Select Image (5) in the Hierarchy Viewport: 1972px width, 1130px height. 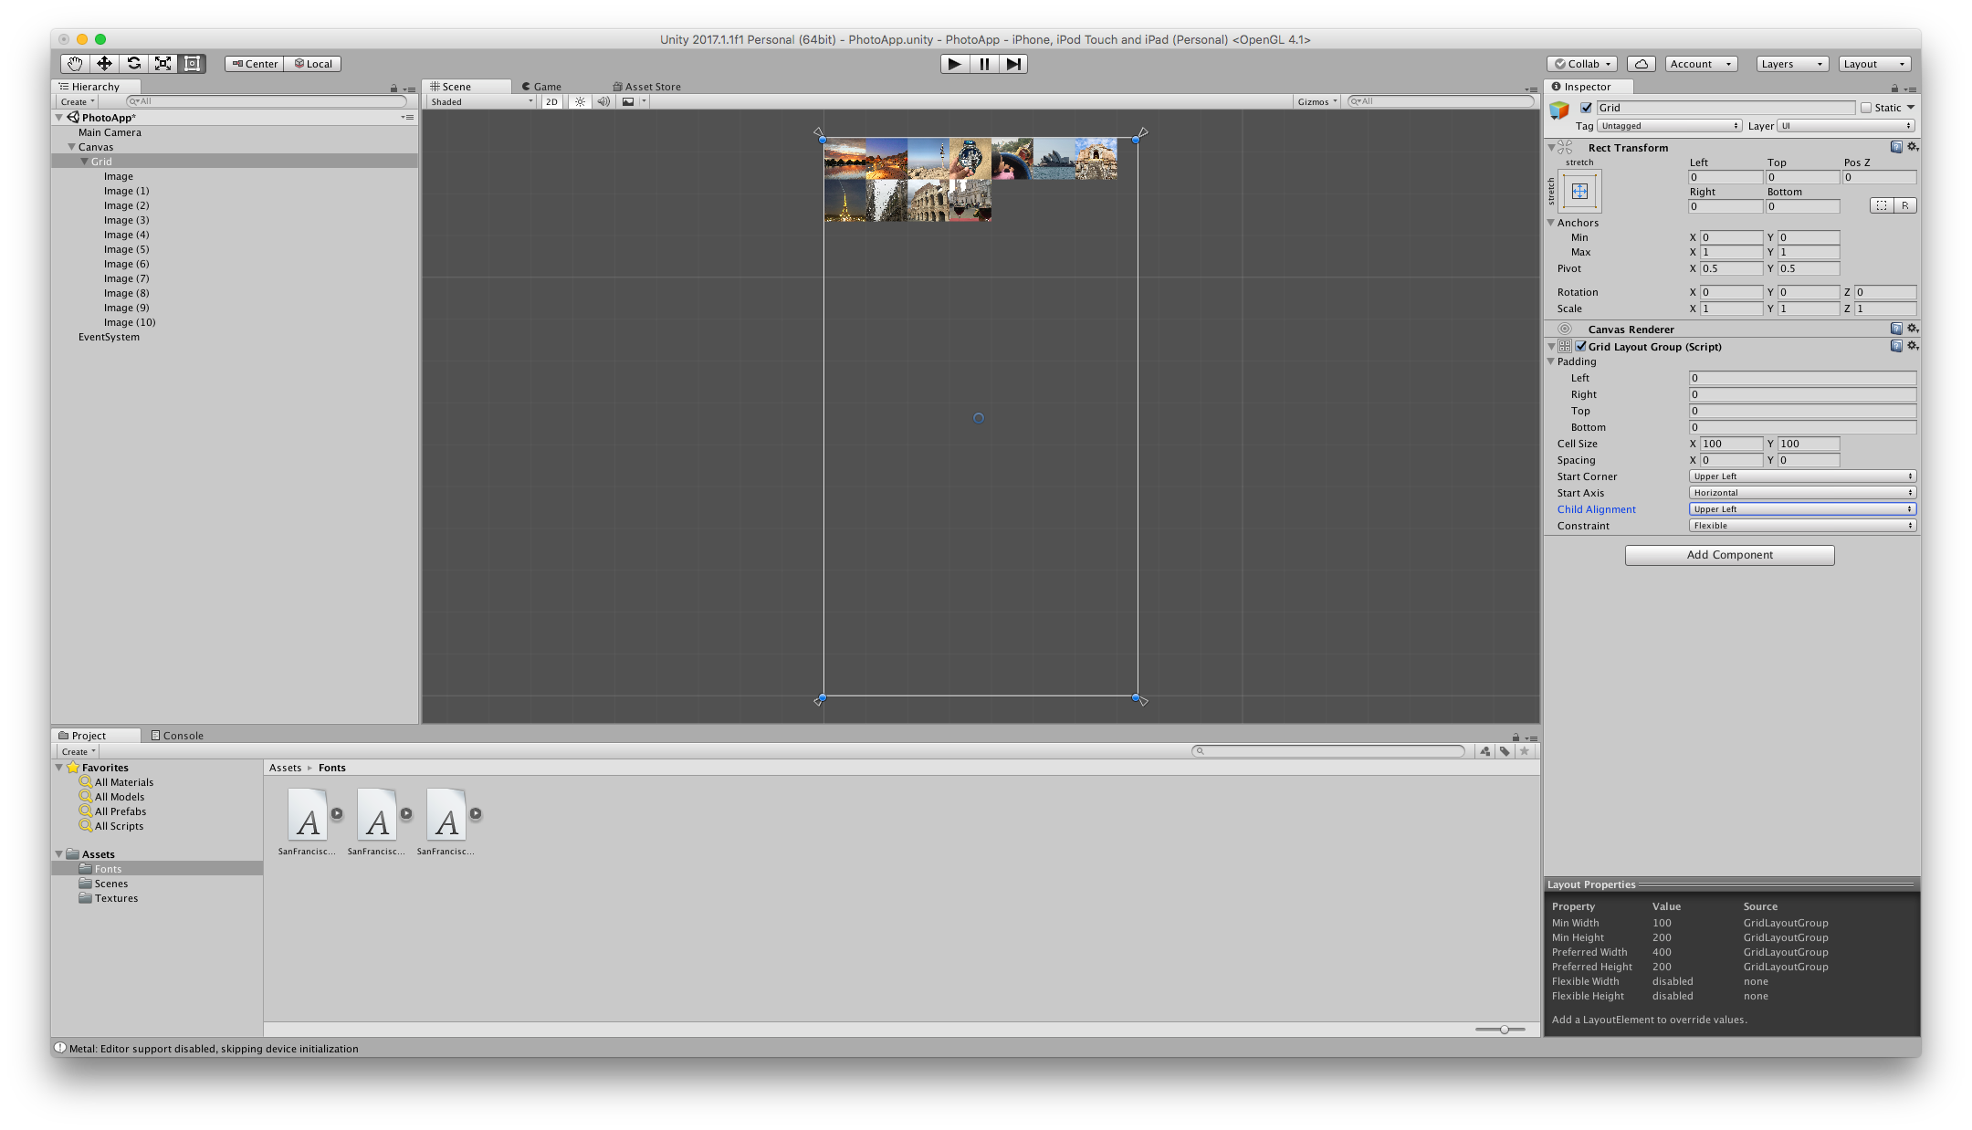click(x=126, y=248)
